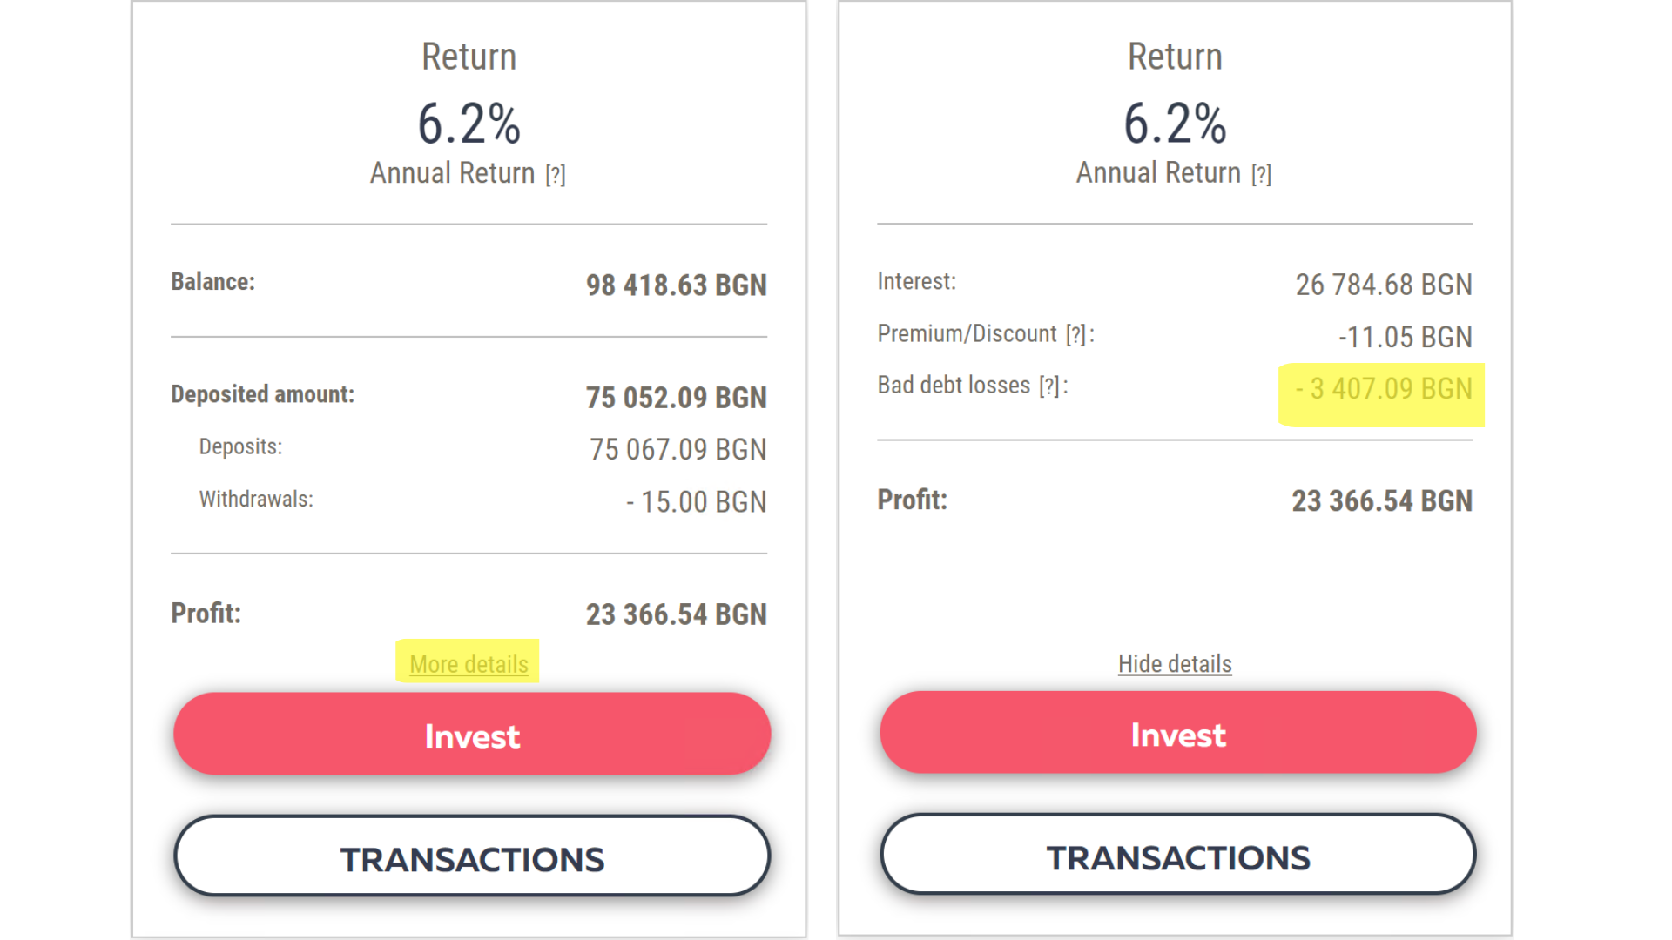The width and height of the screenshot is (1672, 940).
Task: Open the Premium/Discount help tooltip icon
Action: pos(1076,335)
